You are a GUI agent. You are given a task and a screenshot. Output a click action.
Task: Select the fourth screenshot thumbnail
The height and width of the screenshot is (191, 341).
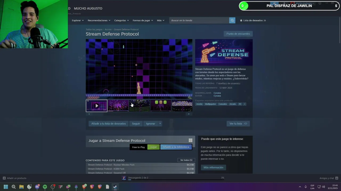point(161,106)
